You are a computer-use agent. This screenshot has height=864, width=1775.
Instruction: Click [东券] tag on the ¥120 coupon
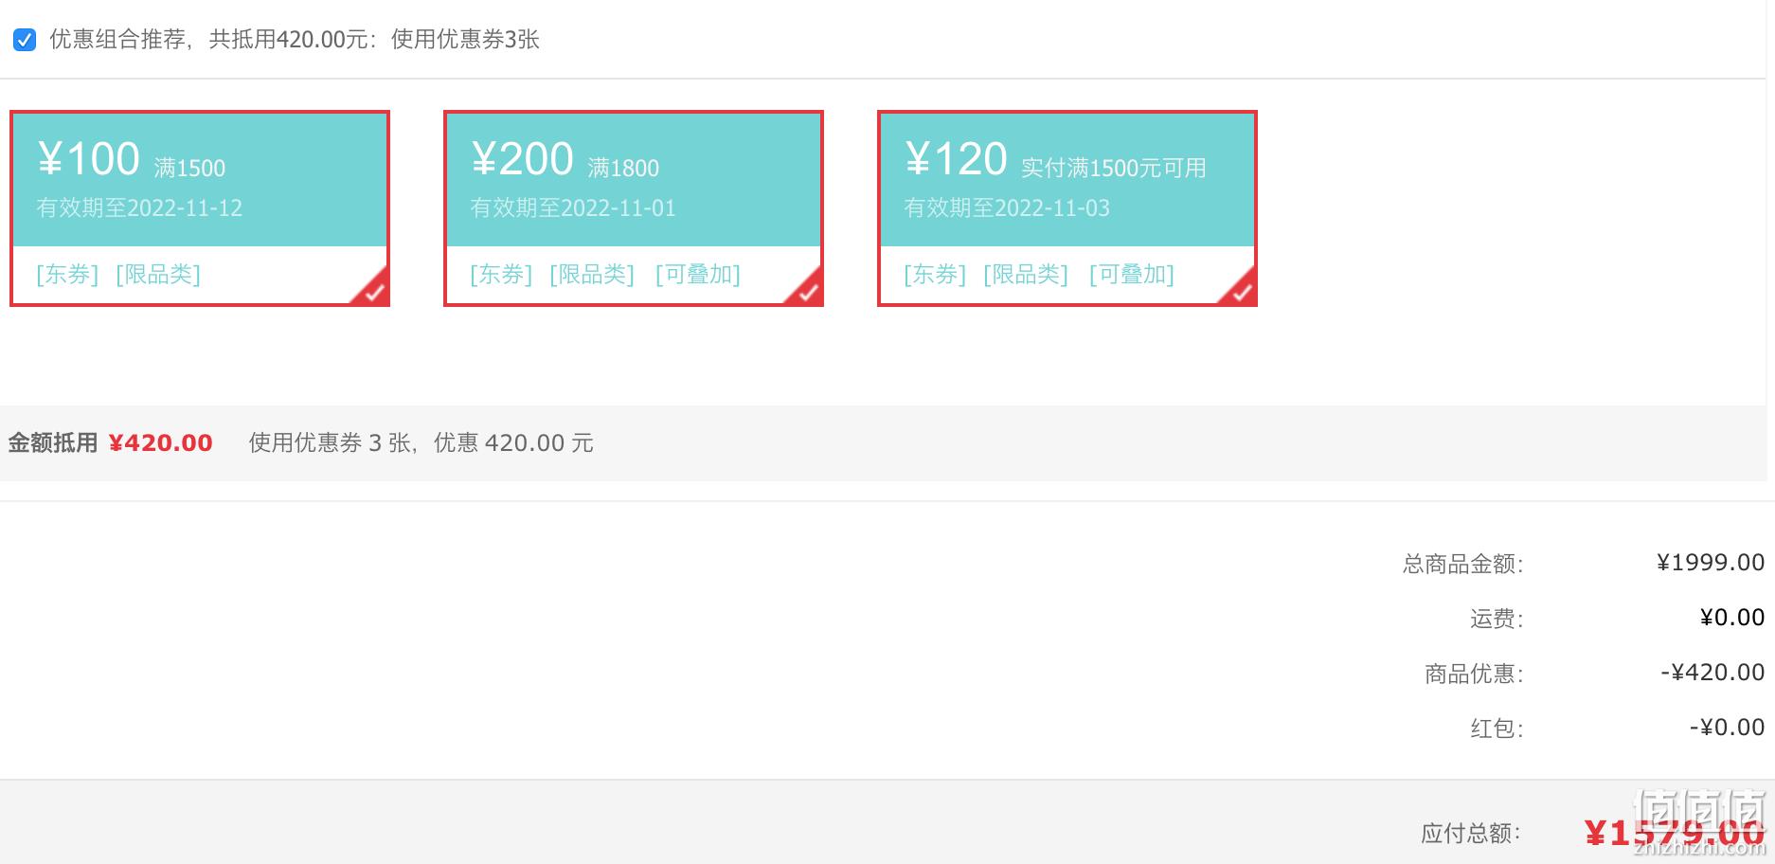pos(935,275)
